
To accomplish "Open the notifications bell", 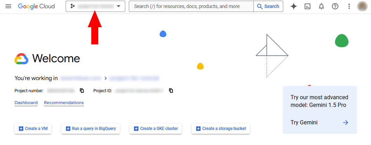I will tap(321, 6).
